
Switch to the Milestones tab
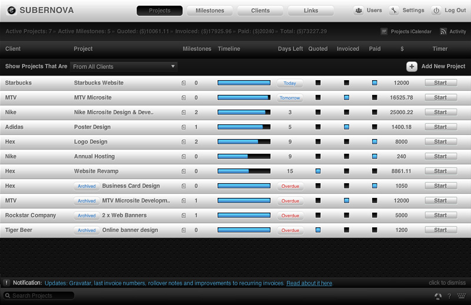(210, 11)
